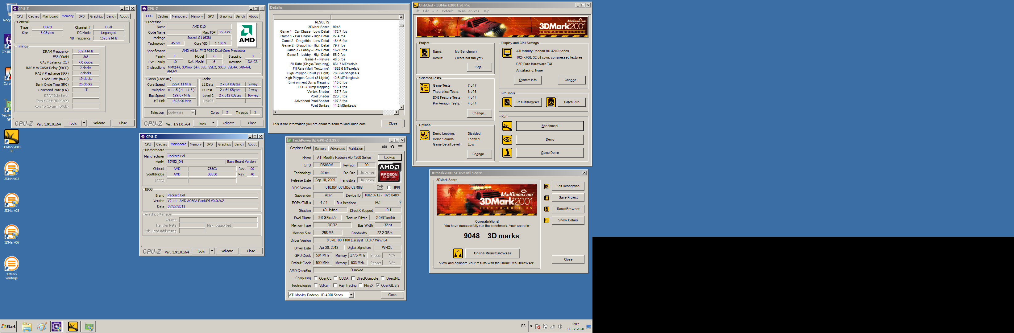Image resolution: width=1014 pixels, height=333 pixels.
Task: Click Edit... button in Project section
Action: pos(479,67)
